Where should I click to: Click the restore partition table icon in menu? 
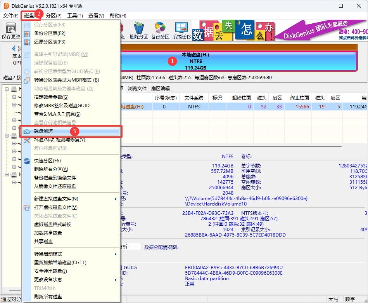27,42
